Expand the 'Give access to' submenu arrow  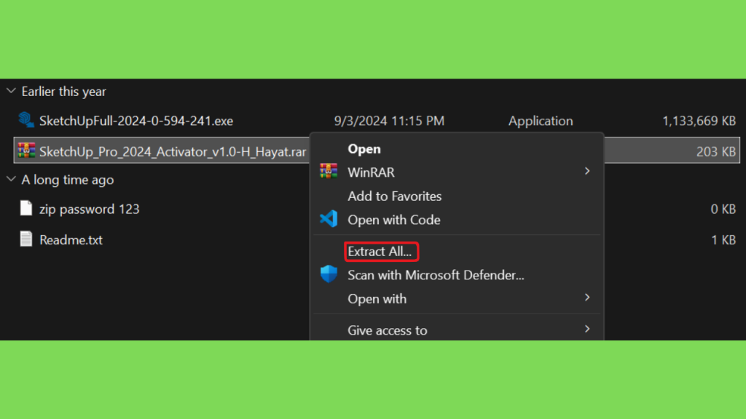[587, 330]
